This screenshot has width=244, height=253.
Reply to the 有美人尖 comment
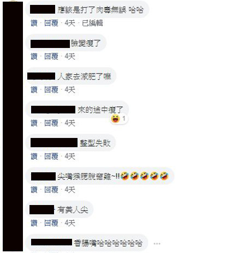51,223
